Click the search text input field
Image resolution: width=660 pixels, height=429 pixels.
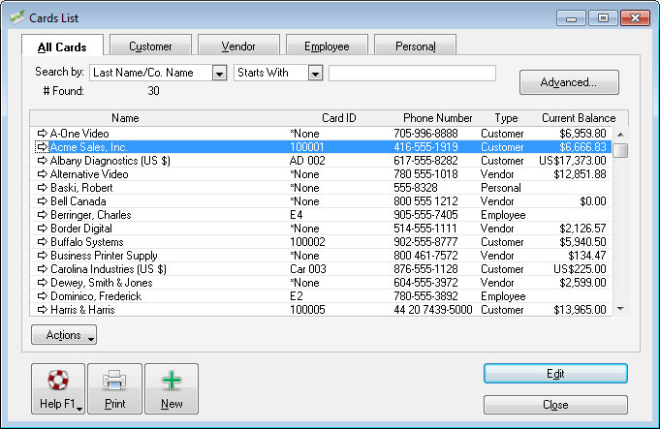pyautogui.click(x=412, y=73)
